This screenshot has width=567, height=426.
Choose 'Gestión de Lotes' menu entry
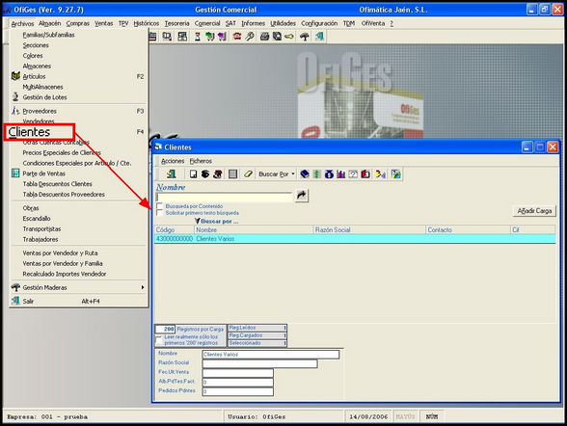coord(78,97)
